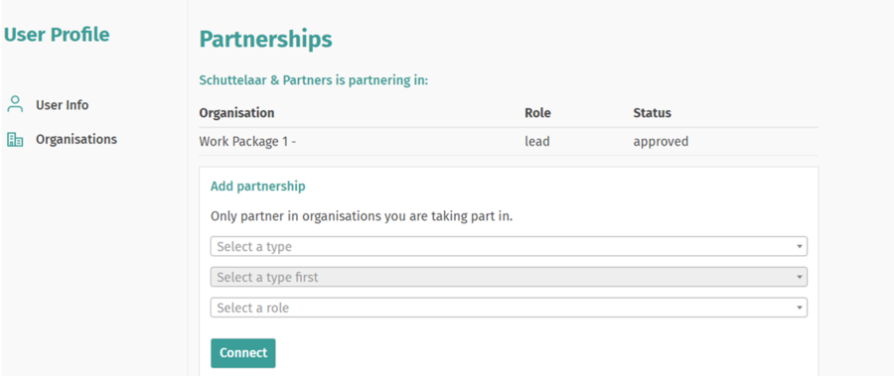Click the arrow on 'Select a type first'
Screen dimensions: 894x376
point(800,278)
